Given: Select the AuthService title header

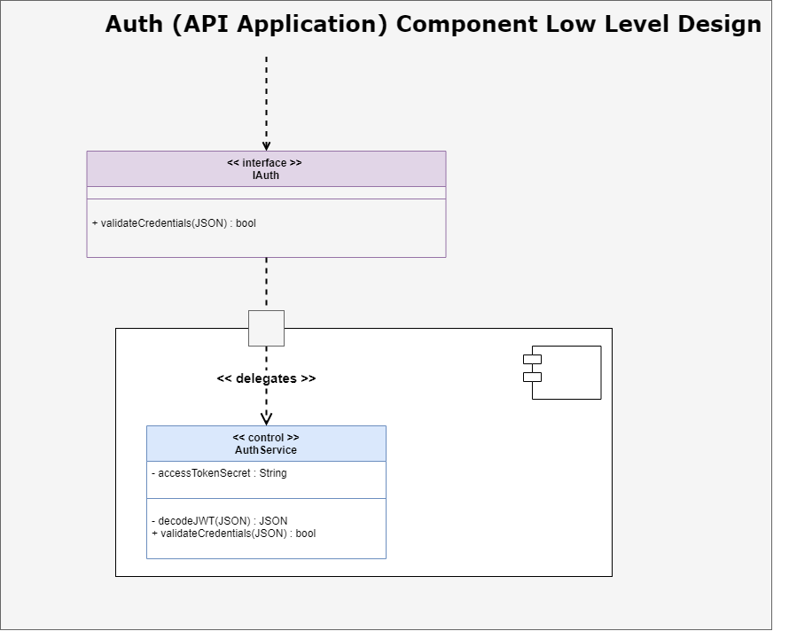Looking at the screenshot, I should click(265, 443).
